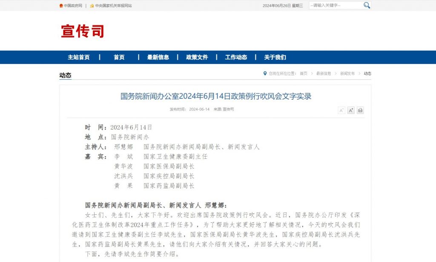Image resolution: width=436 pixels, height=262 pixels.
Task: Click the decrease font size (A-) icon
Action: pyautogui.click(x=341, y=110)
